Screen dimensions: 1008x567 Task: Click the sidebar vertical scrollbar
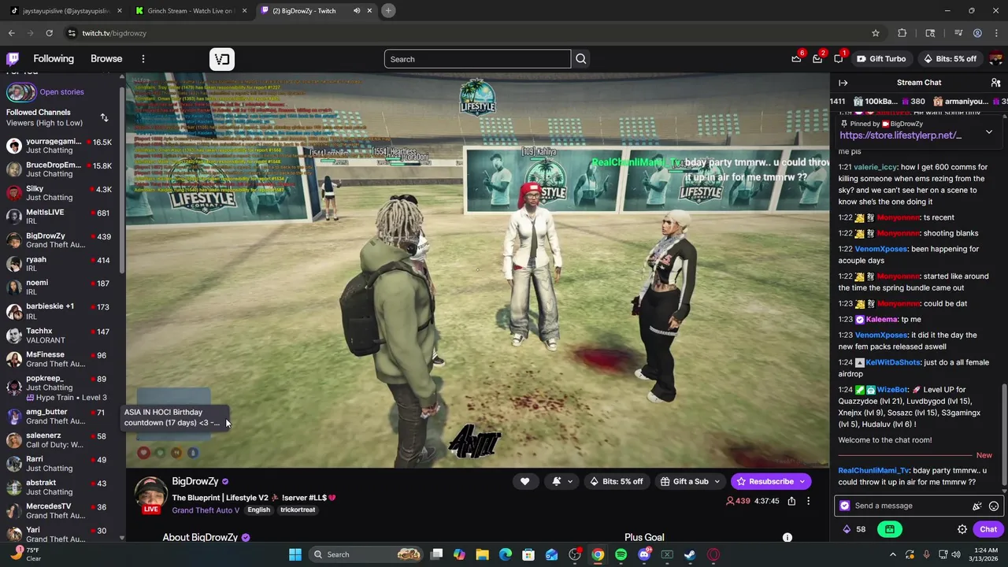point(122,181)
